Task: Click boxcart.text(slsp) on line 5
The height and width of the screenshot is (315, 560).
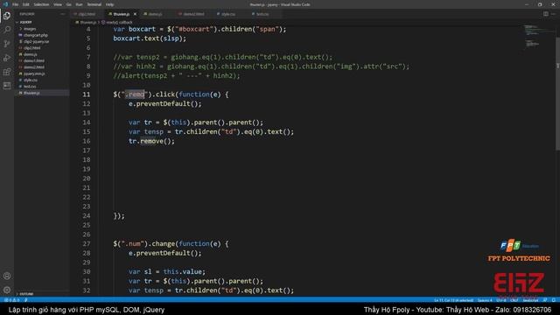Action: point(150,38)
